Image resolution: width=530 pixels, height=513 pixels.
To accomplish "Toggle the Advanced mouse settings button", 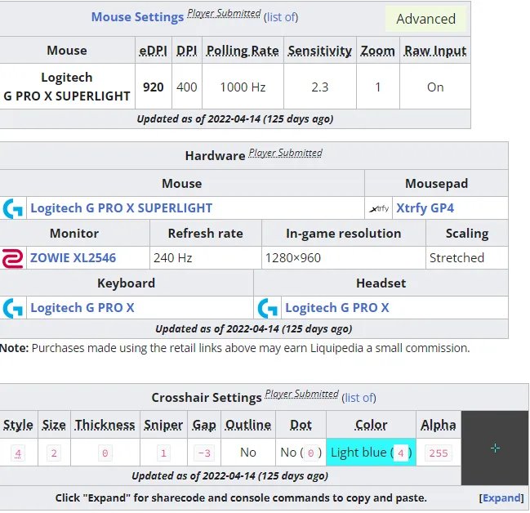I will [x=425, y=19].
